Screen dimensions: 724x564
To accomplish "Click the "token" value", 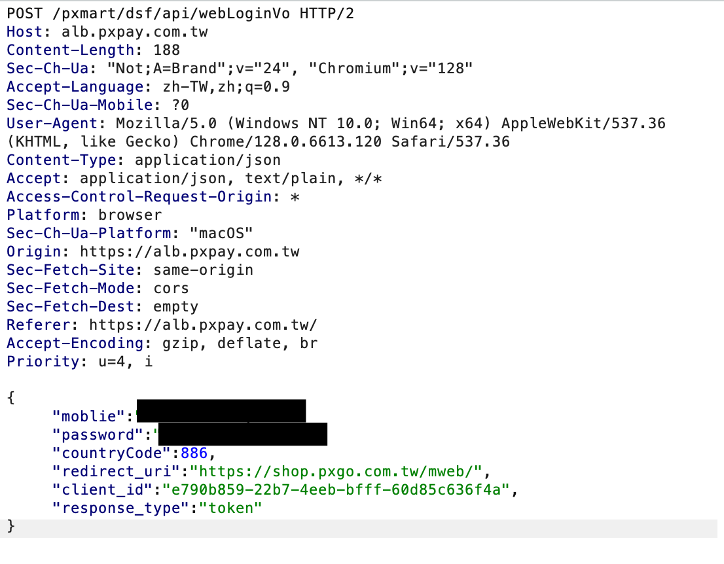I will [231, 508].
